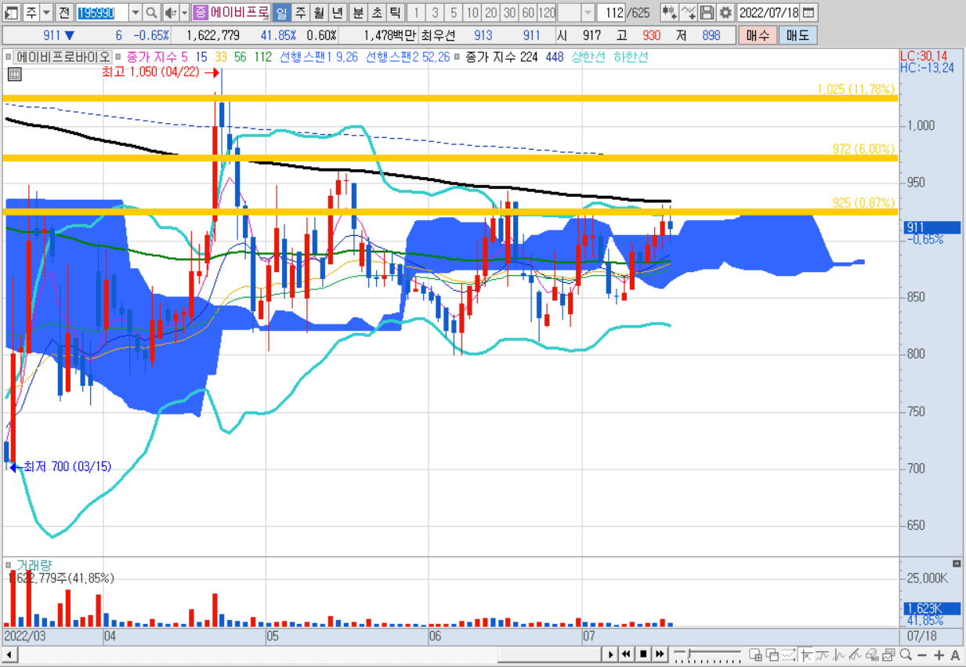Click the dotted chart region icon in the bottom toolbar
Image resolution: width=966 pixels, height=667 pixels.
(x=789, y=655)
